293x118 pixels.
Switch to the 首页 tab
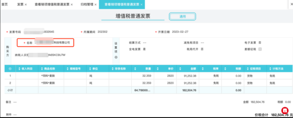[5, 5]
